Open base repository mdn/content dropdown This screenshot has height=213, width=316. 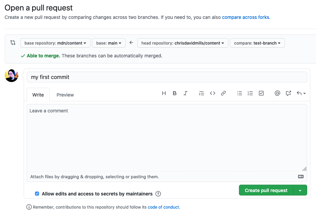point(55,43)
